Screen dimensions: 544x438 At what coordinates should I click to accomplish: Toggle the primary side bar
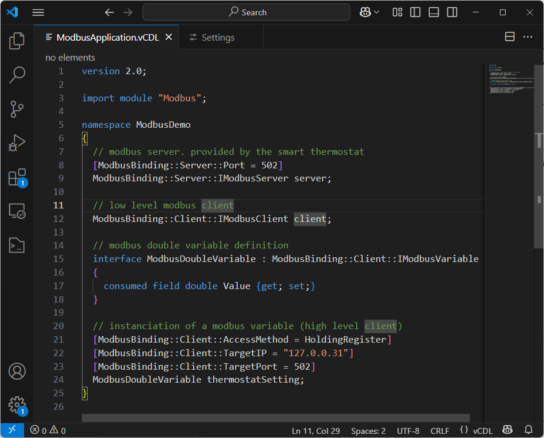pos(415,12)
